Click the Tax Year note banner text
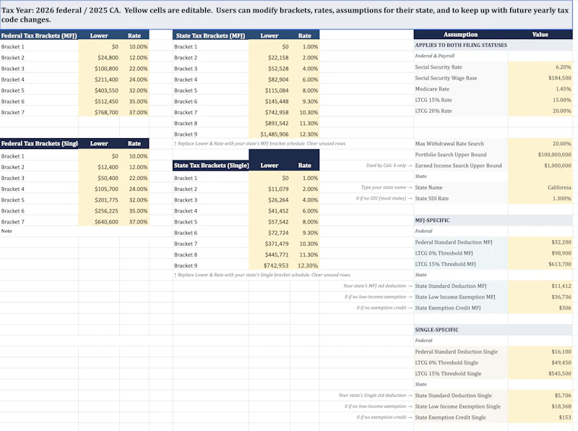 [x=285, y=14]
